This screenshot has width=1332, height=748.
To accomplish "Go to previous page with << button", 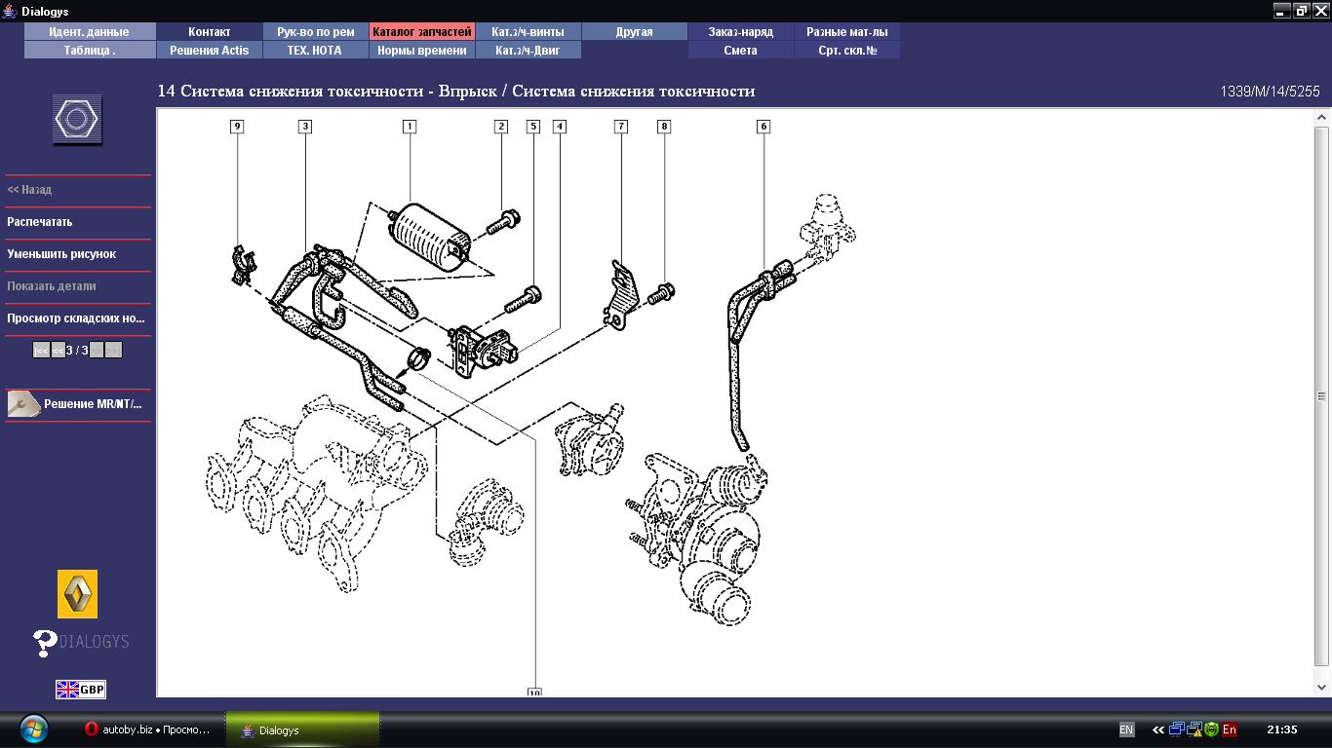I will pyautogui.click(x=58, y=351).
